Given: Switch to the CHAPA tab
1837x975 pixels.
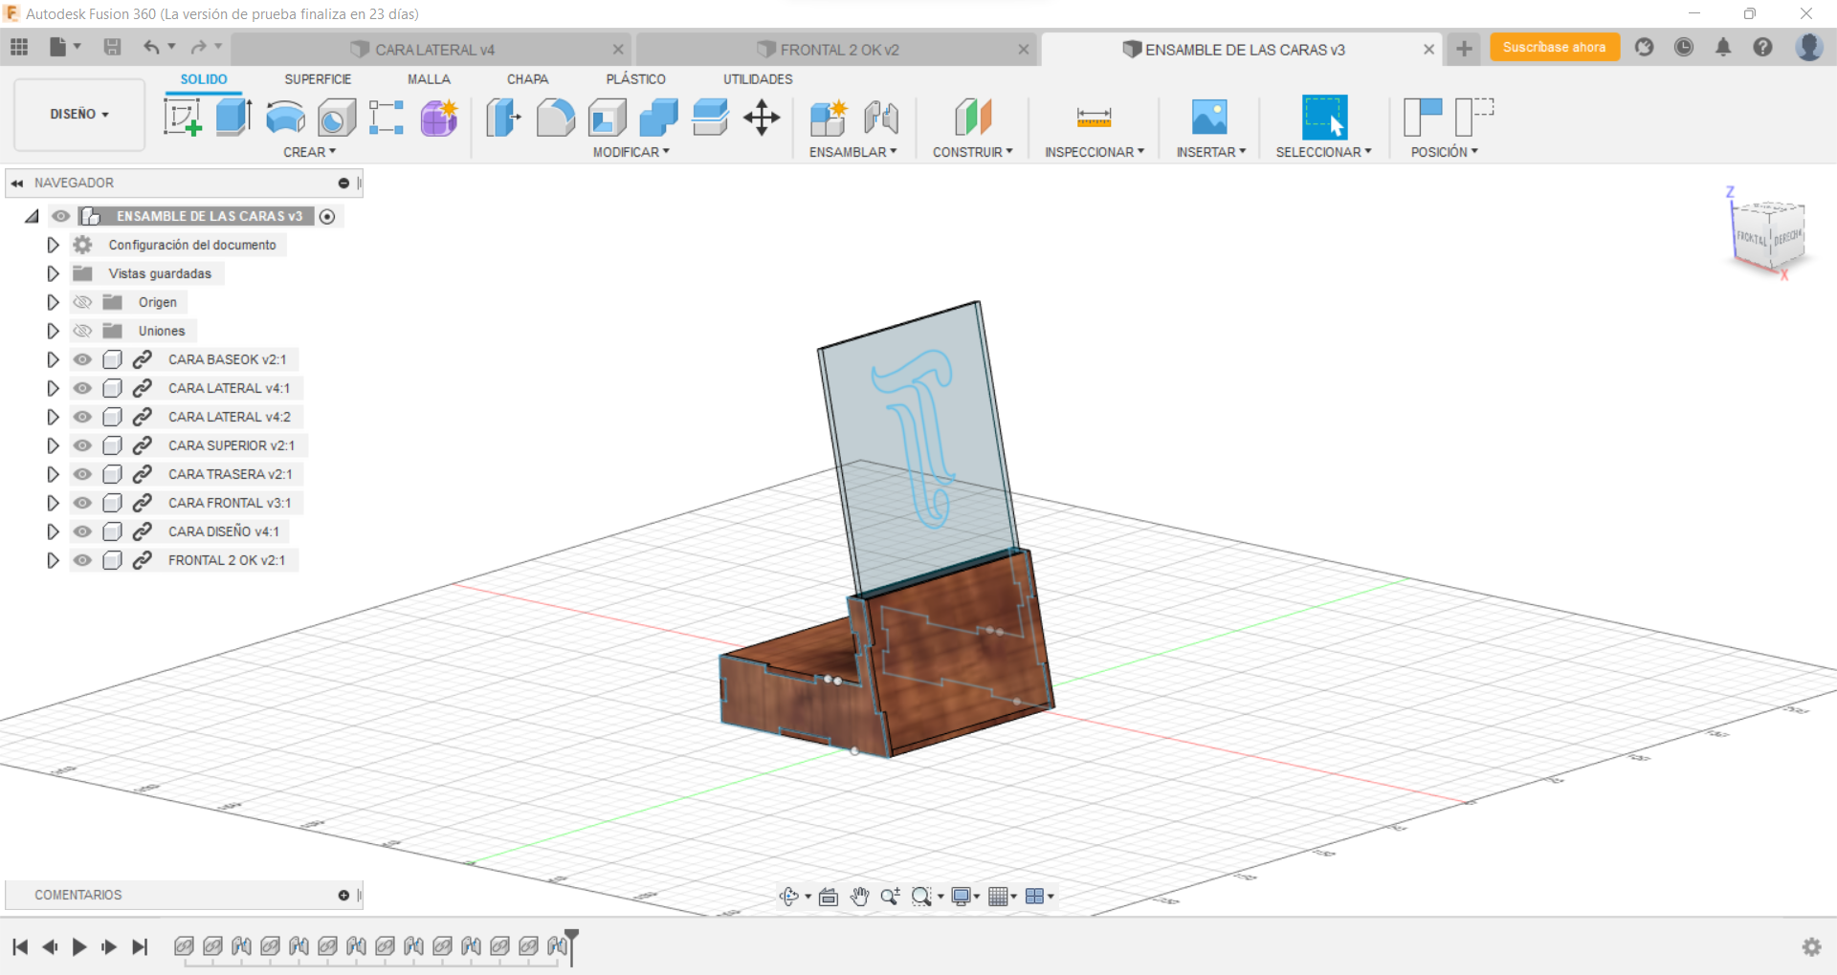Looking at the screenshot, I should (527, 79).
